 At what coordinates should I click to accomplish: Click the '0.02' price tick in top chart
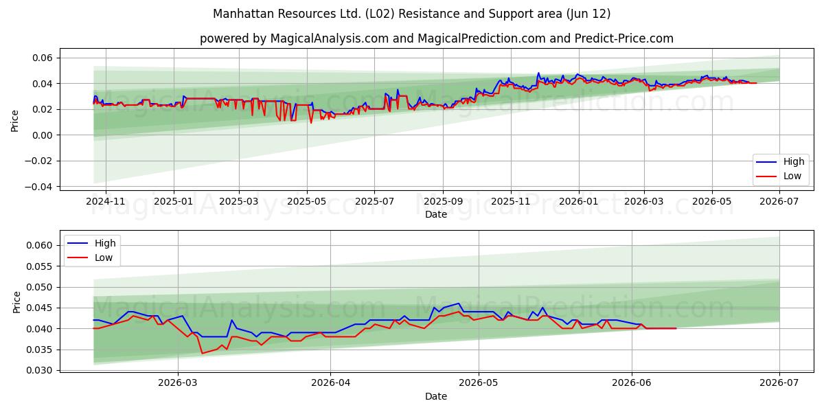(44, 109)
